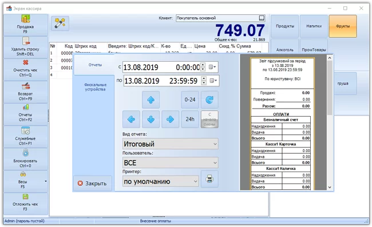This screenshot has width=372, height=227.
Task: Click the client selector box icon
Action: [x=262, y=18]
